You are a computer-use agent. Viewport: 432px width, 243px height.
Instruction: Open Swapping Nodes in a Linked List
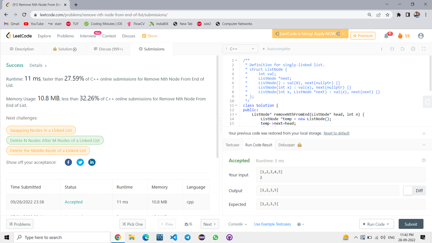(41, 130)
